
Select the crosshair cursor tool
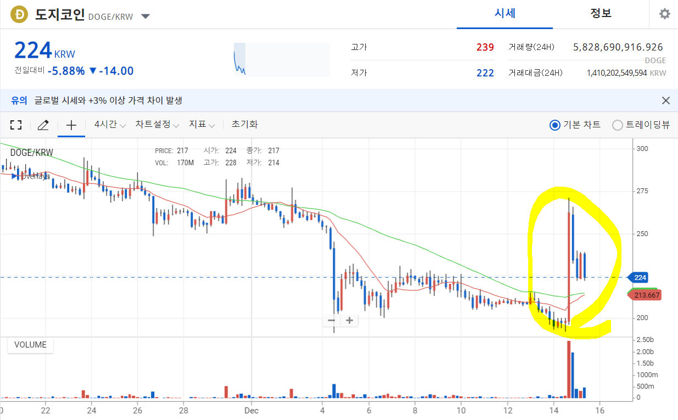click(x=71, y=125)
